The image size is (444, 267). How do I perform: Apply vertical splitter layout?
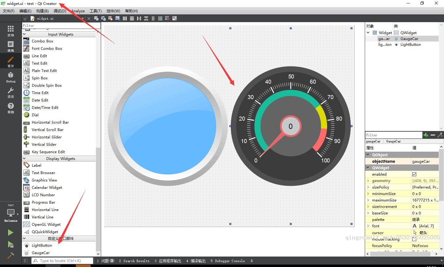[x=146, y=18]
